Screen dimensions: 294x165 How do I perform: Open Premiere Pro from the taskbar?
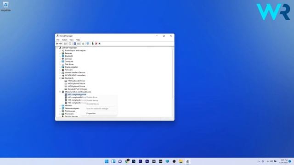pyautogui.click(x=141, y=161)
